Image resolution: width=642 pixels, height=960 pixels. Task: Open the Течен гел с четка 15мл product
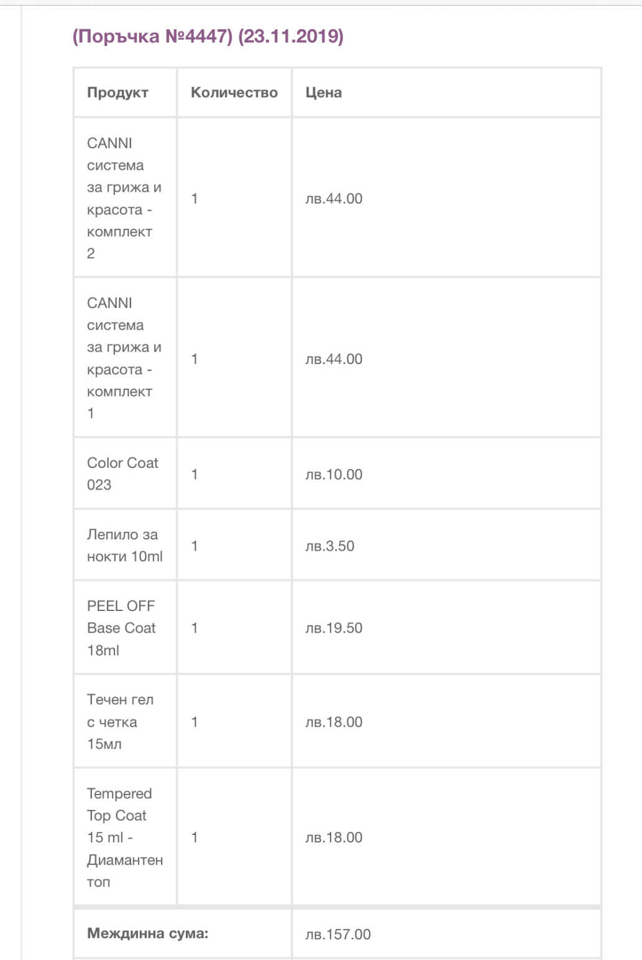[120, 722]
